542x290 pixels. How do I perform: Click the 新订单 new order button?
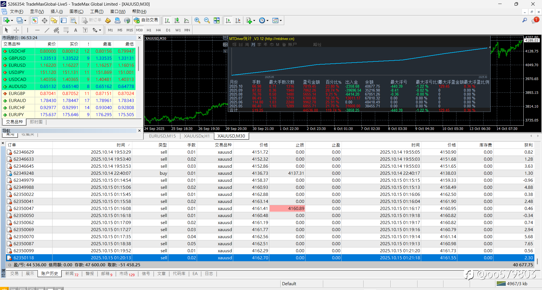point(92,20)
